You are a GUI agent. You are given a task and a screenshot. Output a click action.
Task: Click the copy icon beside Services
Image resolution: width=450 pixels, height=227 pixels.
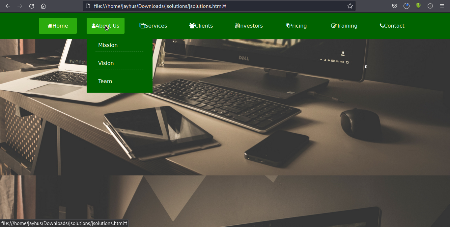pos(142,26)
